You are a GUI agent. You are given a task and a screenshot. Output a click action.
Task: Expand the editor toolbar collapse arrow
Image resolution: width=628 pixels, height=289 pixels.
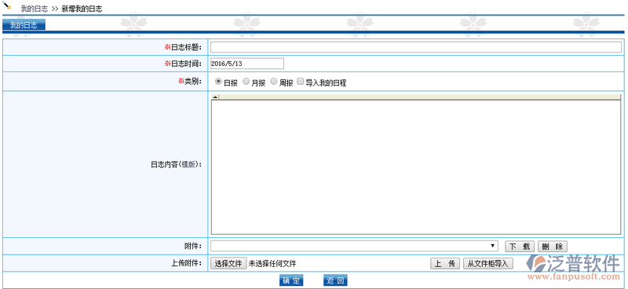point(214,97)
